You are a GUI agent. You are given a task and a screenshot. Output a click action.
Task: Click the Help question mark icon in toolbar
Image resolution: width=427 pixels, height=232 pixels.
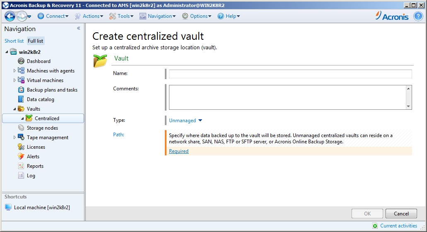coord(221,16)
